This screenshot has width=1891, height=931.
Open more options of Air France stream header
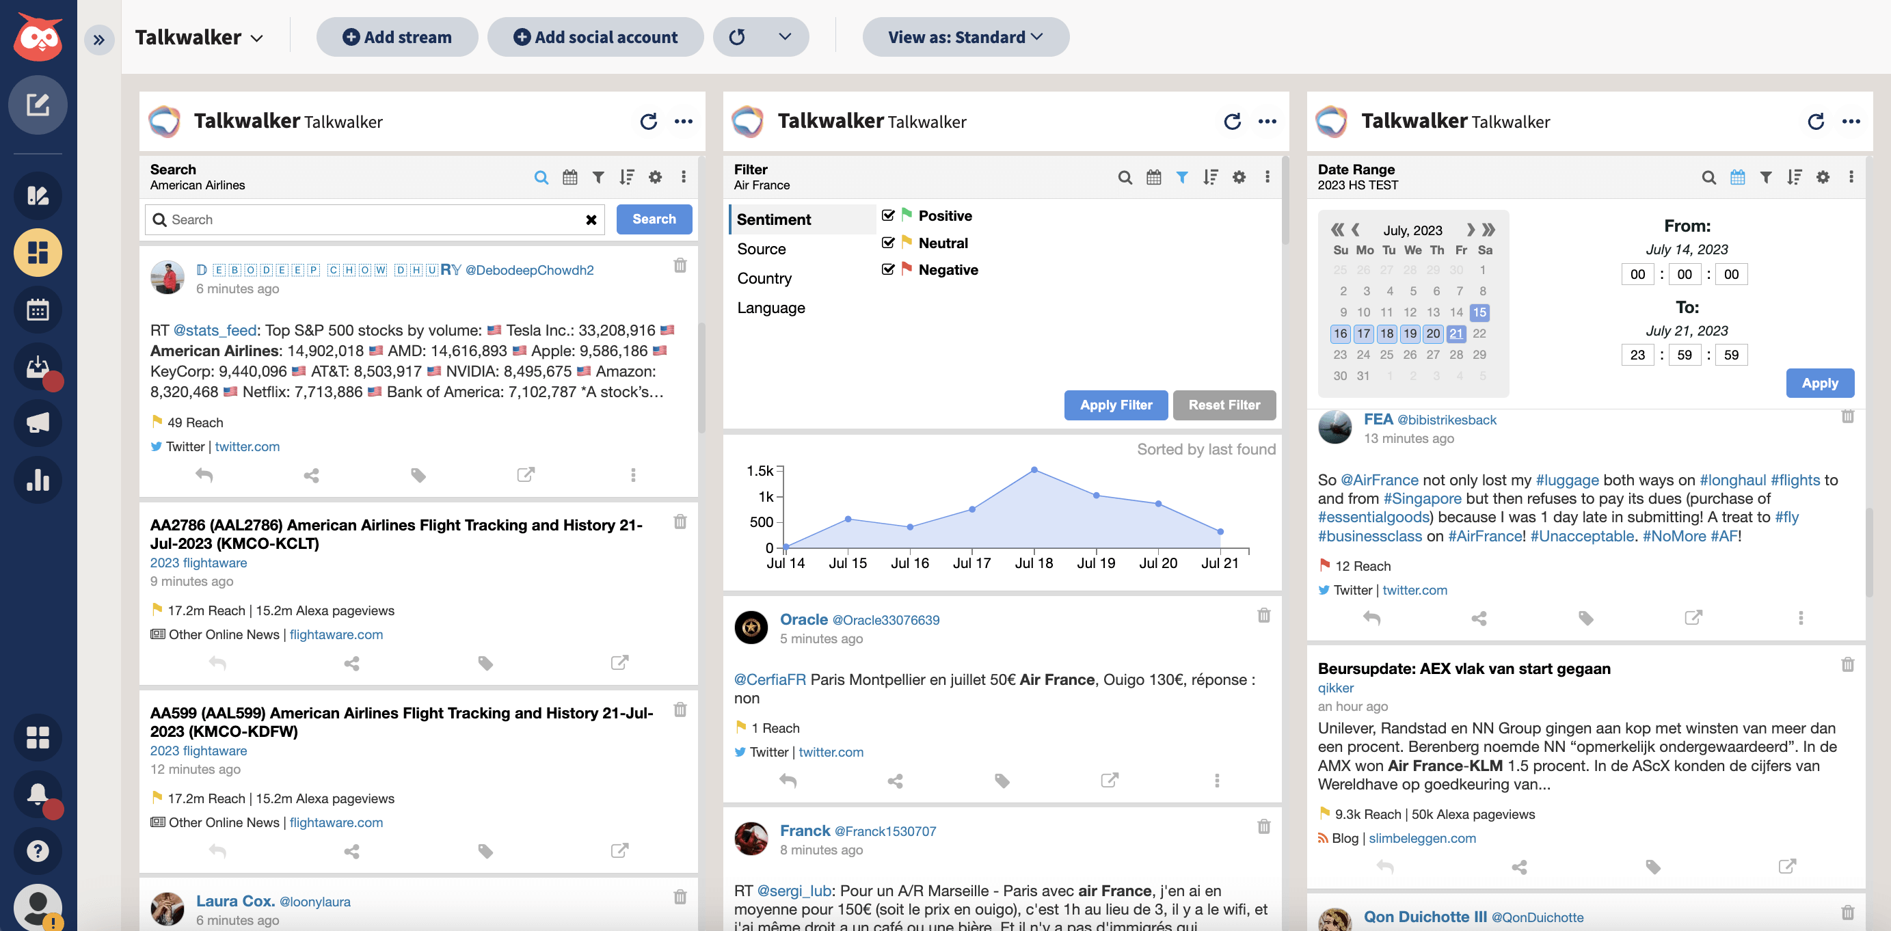1267,121
